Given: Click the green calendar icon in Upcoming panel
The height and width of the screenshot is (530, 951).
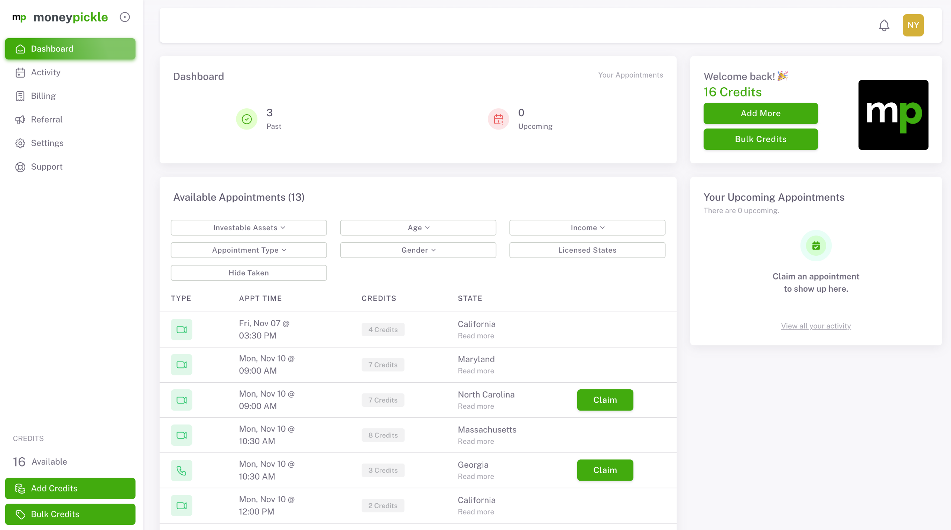Looking at the screenshot, I should 816,245.
